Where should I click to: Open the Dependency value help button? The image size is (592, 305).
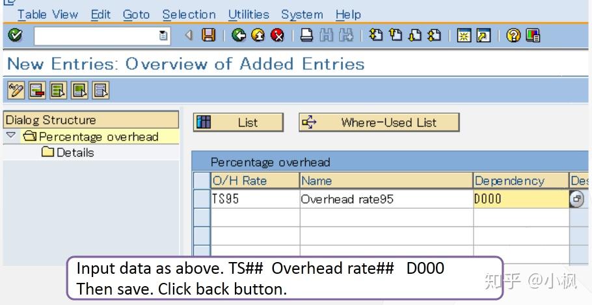[577, 198]
